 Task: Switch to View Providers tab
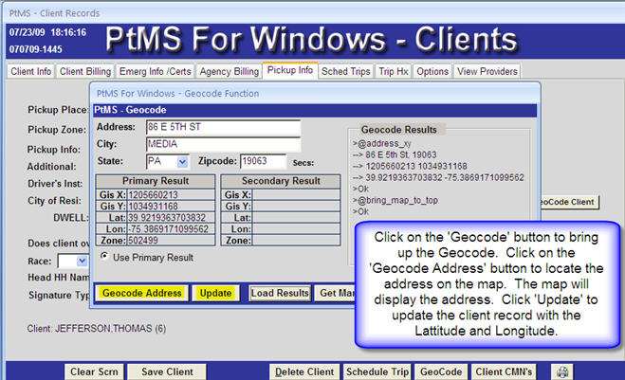point(487,71)
